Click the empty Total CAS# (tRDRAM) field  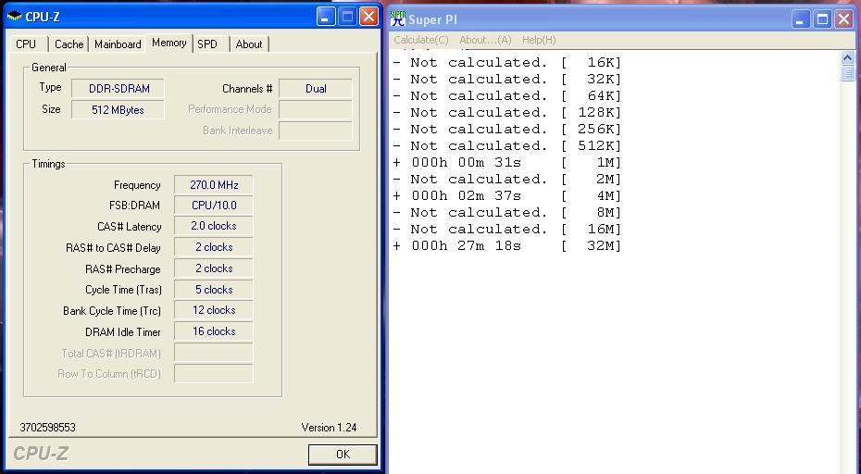[214, 353]
